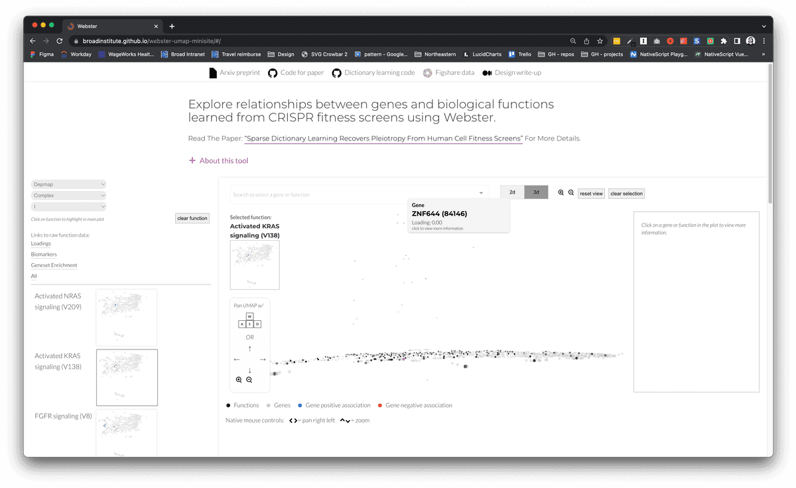Click the blue Gene positive association legend dot
The width and height of the screenshot is (796, 488).
coord(300,404)
